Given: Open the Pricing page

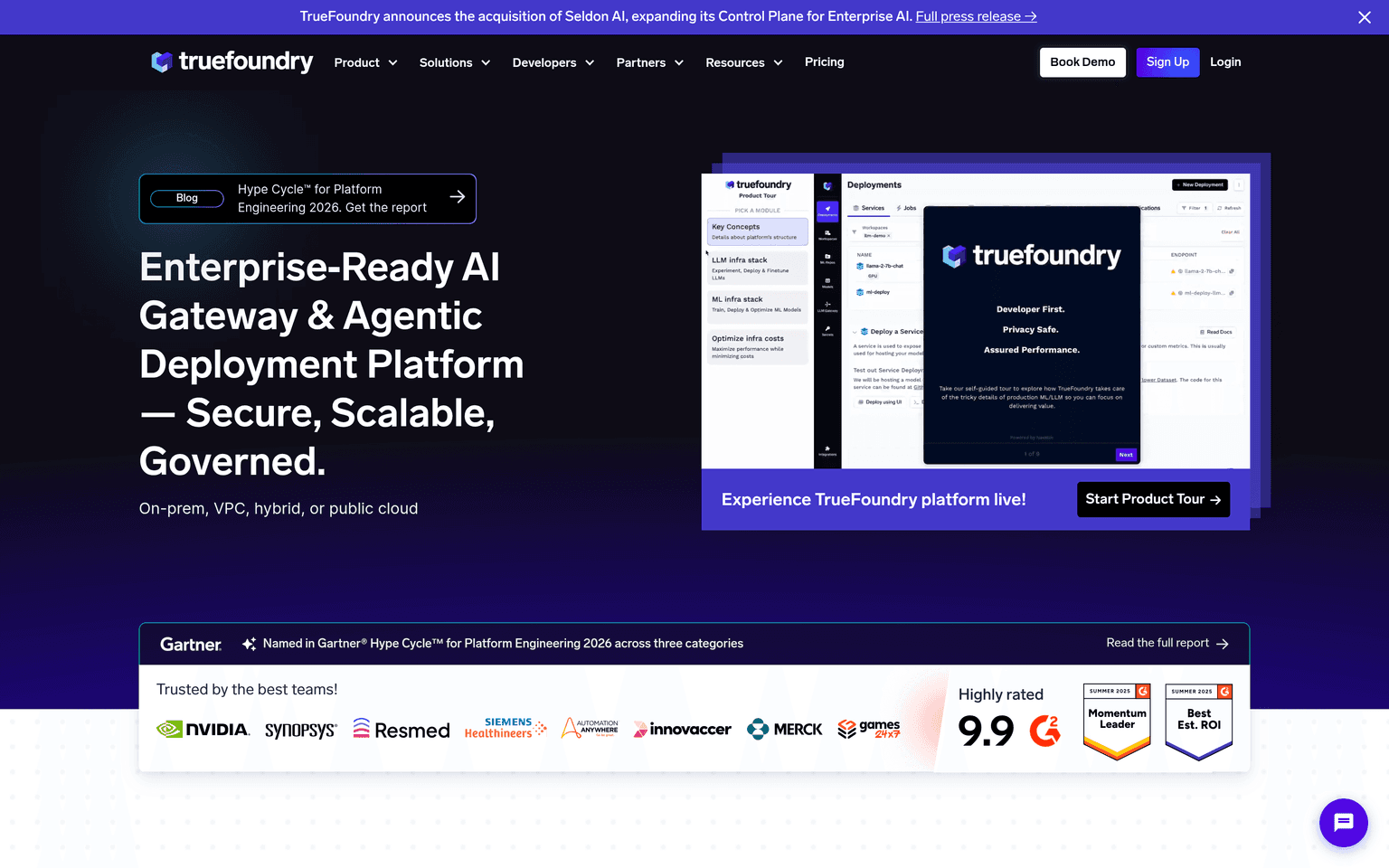Looking at the screenshot, I should point(825,61).
